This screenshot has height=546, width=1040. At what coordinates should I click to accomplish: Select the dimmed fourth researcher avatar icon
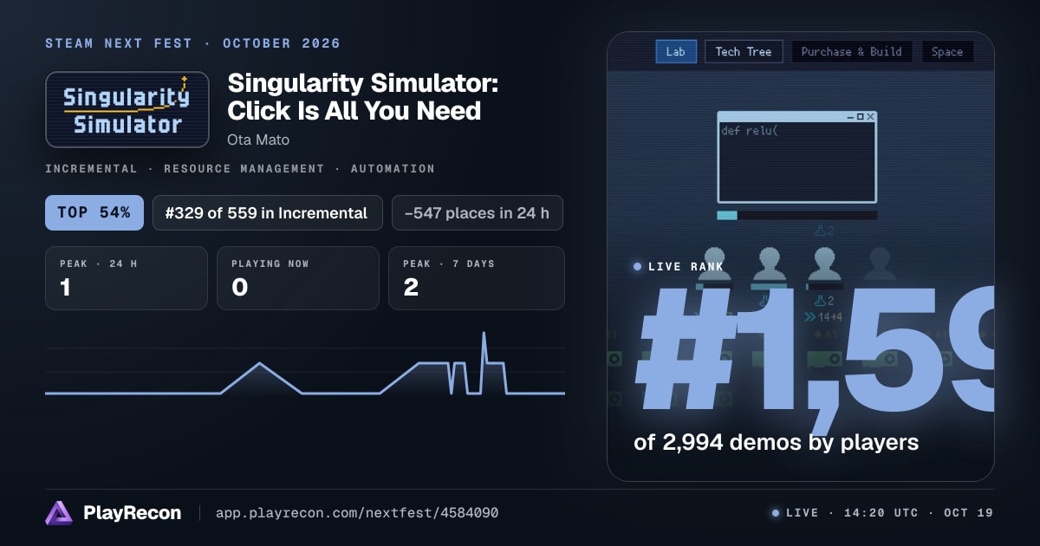tap(879, 263)
